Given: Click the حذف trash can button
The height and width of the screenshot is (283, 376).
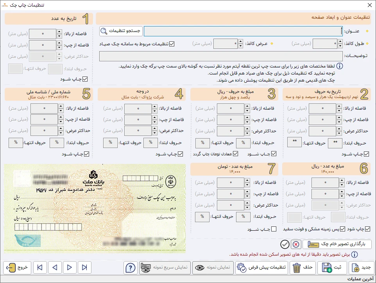Looking at the screenshot, I should coord(303,268).
